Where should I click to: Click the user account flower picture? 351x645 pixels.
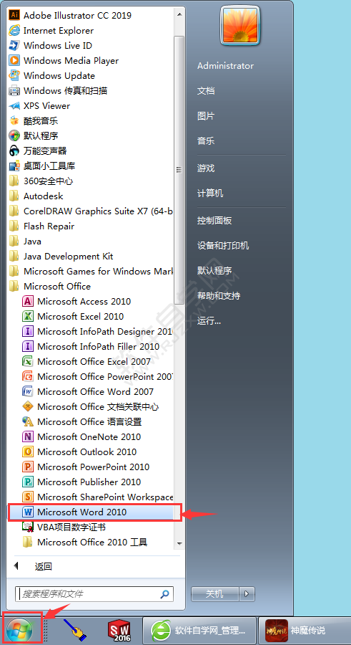pyautogui.click(x=239, y=24)
